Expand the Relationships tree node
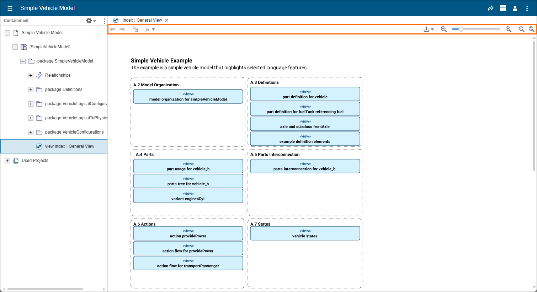537x292 pixels. point(31,75)
